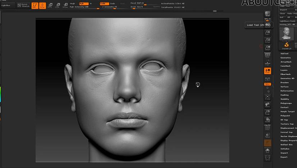
Task: Select the Rotate gizmo in top toolbar
Action: (65, 5)
